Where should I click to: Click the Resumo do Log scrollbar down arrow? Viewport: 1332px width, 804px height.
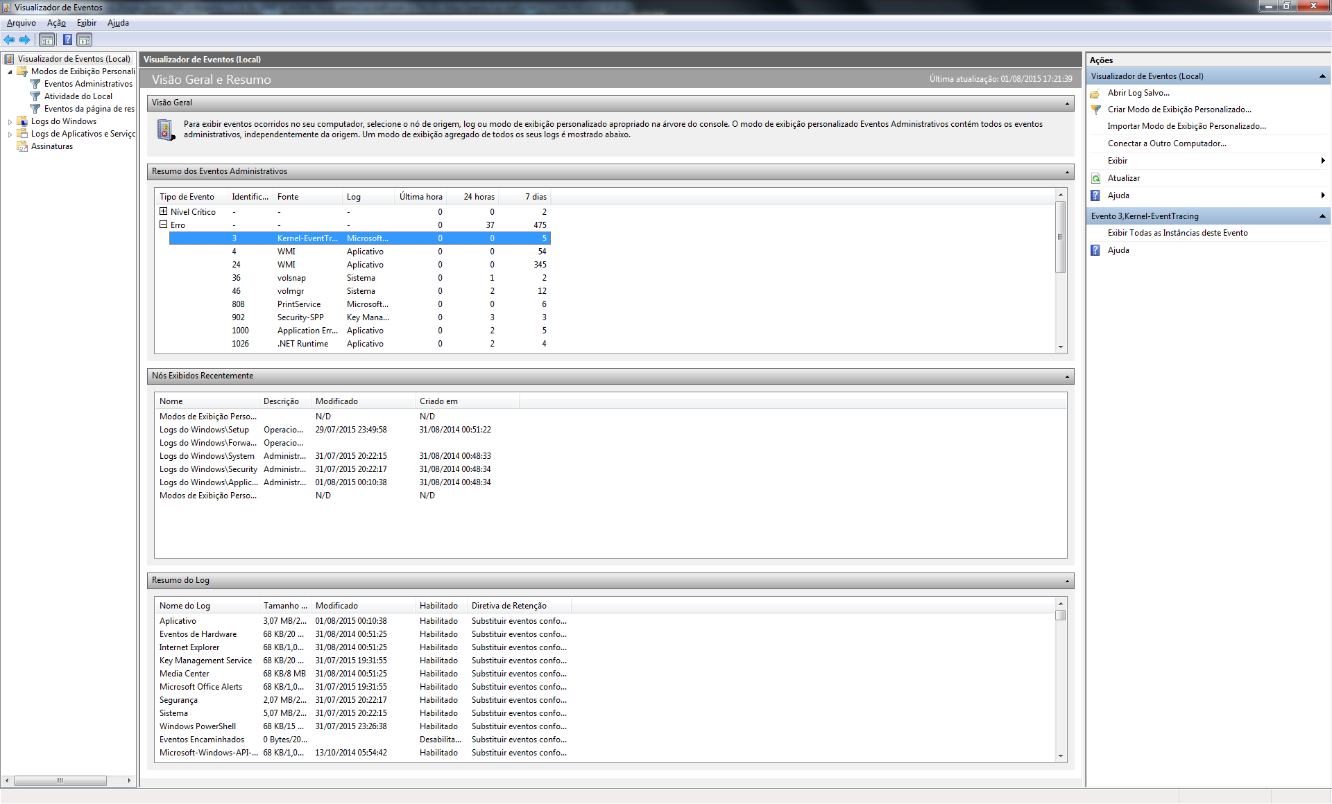tap(1060, 756)
